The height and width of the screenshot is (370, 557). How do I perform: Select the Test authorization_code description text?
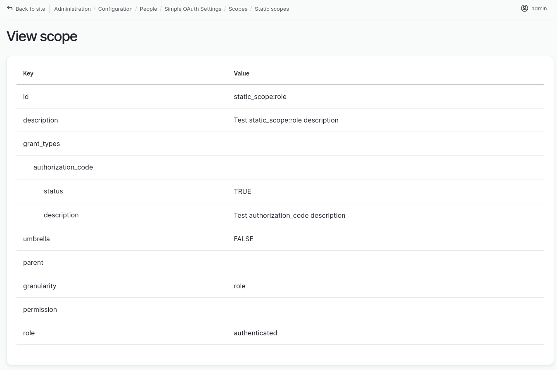[289, 215]
